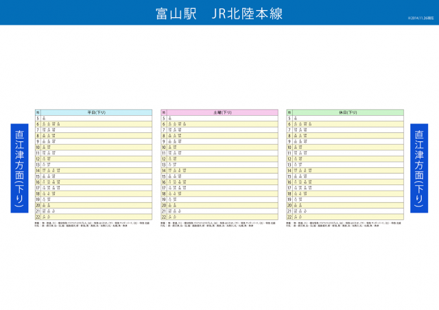Pick hour 20 cell in holiday table
The image size is (439, 310).
click(289, 205)
